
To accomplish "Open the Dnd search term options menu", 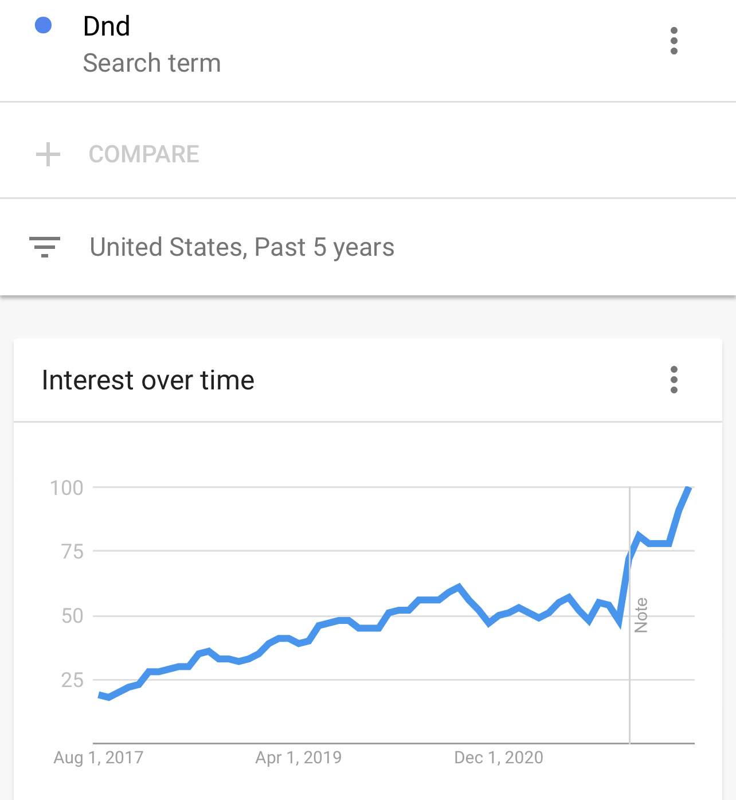I will 674,41.
